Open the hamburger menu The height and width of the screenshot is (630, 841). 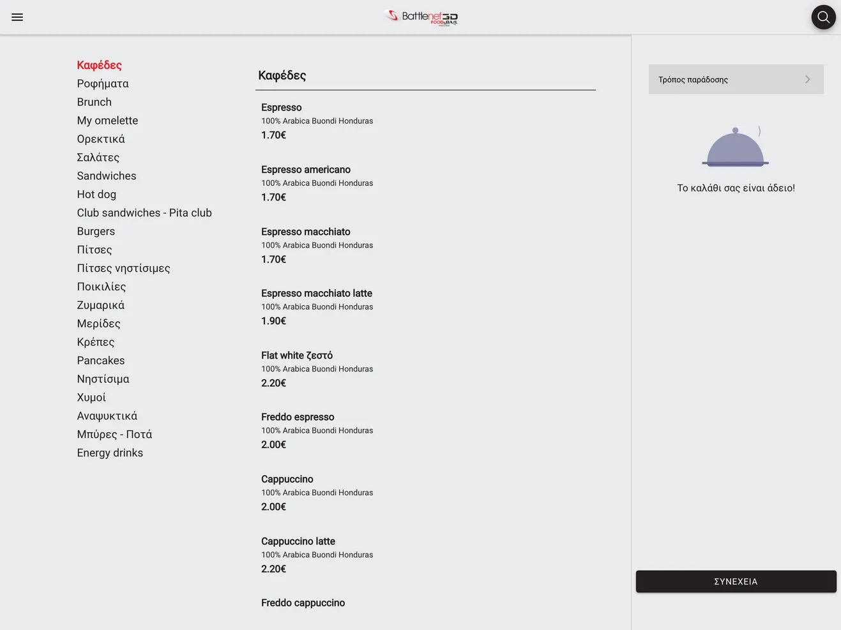coord(17,17)
